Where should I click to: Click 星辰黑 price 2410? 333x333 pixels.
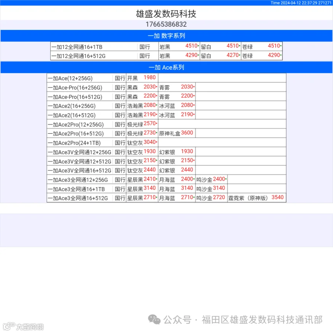click(150, 179)
